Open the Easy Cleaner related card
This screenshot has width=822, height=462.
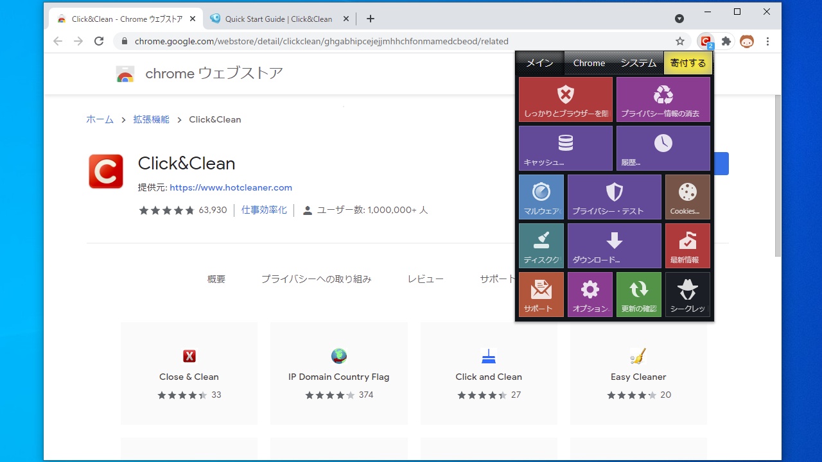pos(638,373)
